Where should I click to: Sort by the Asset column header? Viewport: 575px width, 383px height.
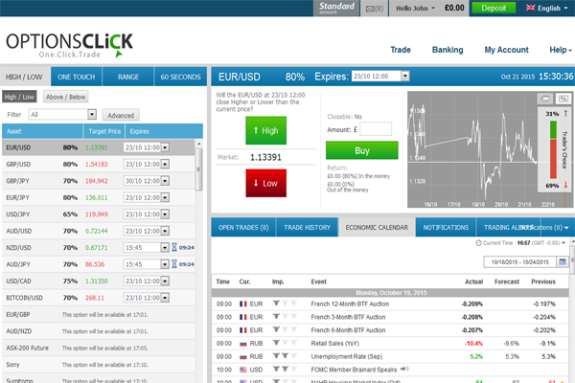pos(42,131)
